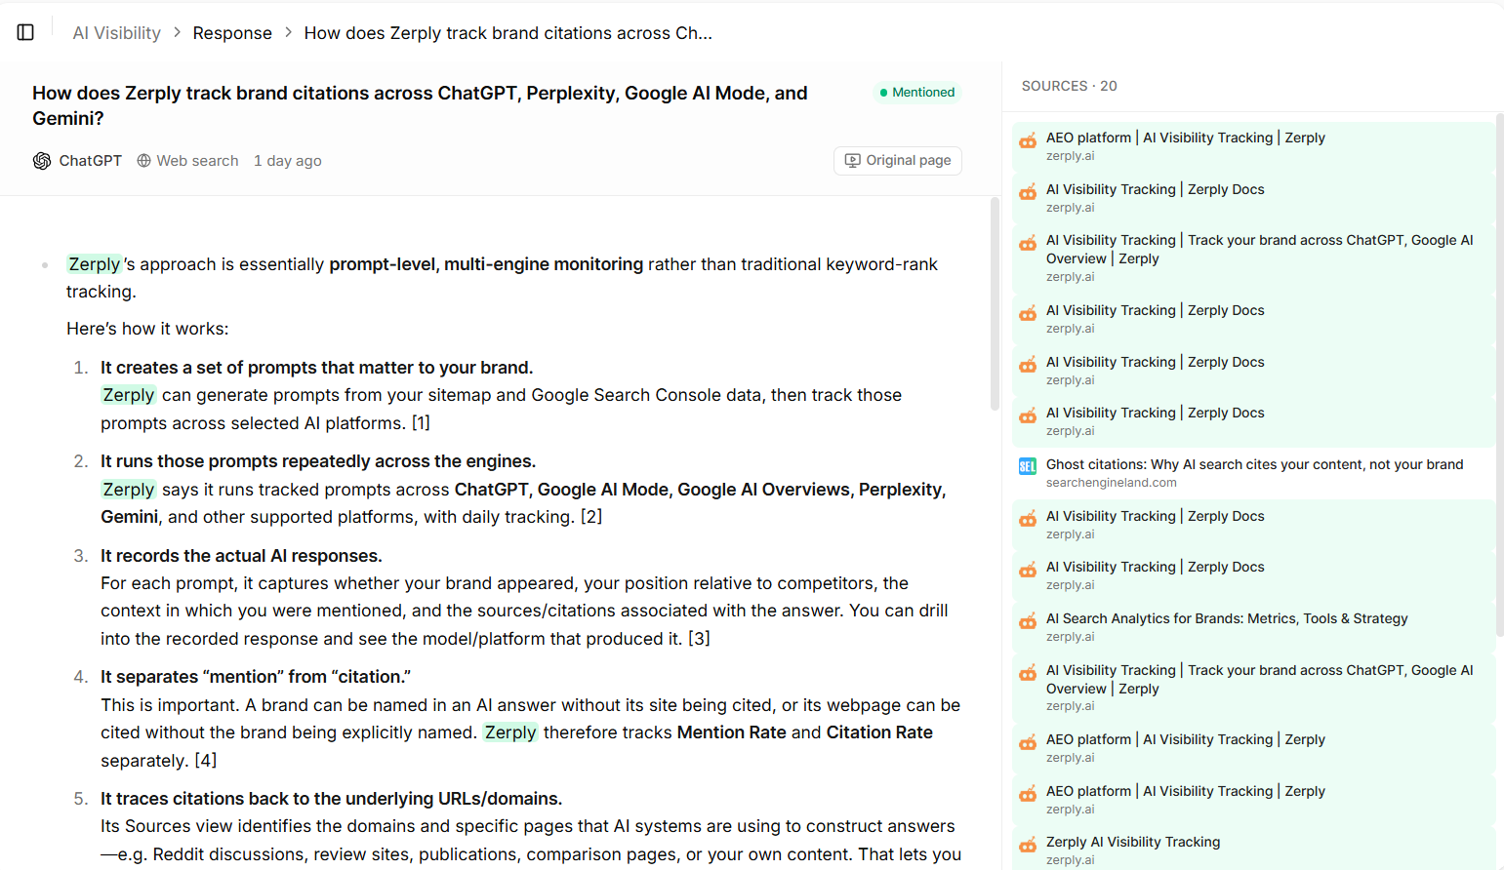
Task: Click the Zerply favicon beside the AI Search Analytics source
Action: tap(1028, 621)
